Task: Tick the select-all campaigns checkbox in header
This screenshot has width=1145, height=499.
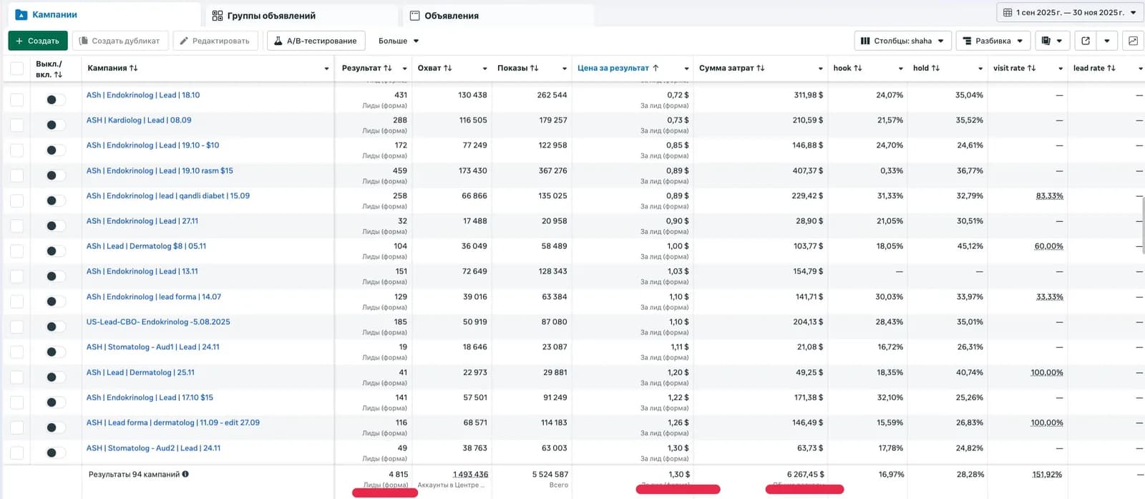Action: 16,69
